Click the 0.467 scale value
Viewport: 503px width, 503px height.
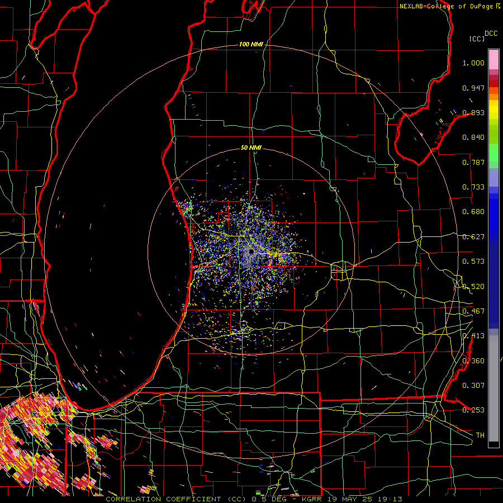coord(473,311)
